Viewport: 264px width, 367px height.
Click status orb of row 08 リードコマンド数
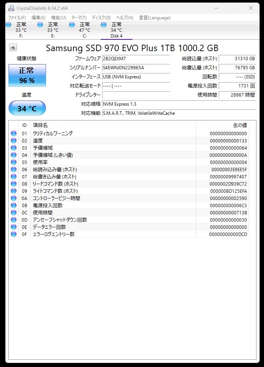[14, 184]
